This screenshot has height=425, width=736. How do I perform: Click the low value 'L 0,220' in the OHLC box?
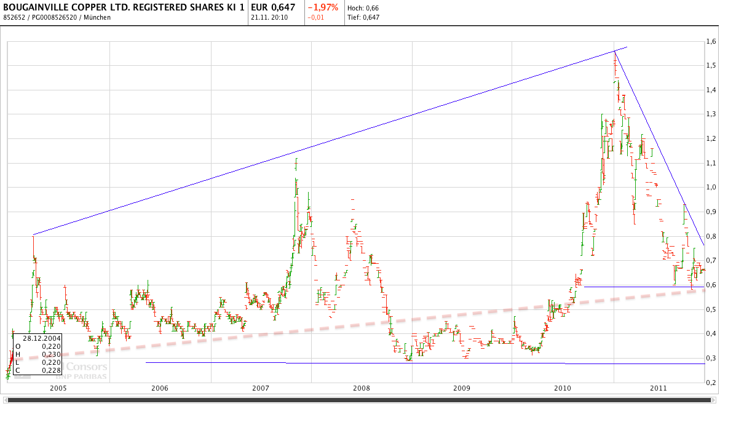[x=38, y=362]
